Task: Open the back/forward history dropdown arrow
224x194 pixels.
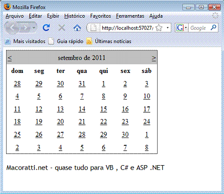Action: click(34, 27)
